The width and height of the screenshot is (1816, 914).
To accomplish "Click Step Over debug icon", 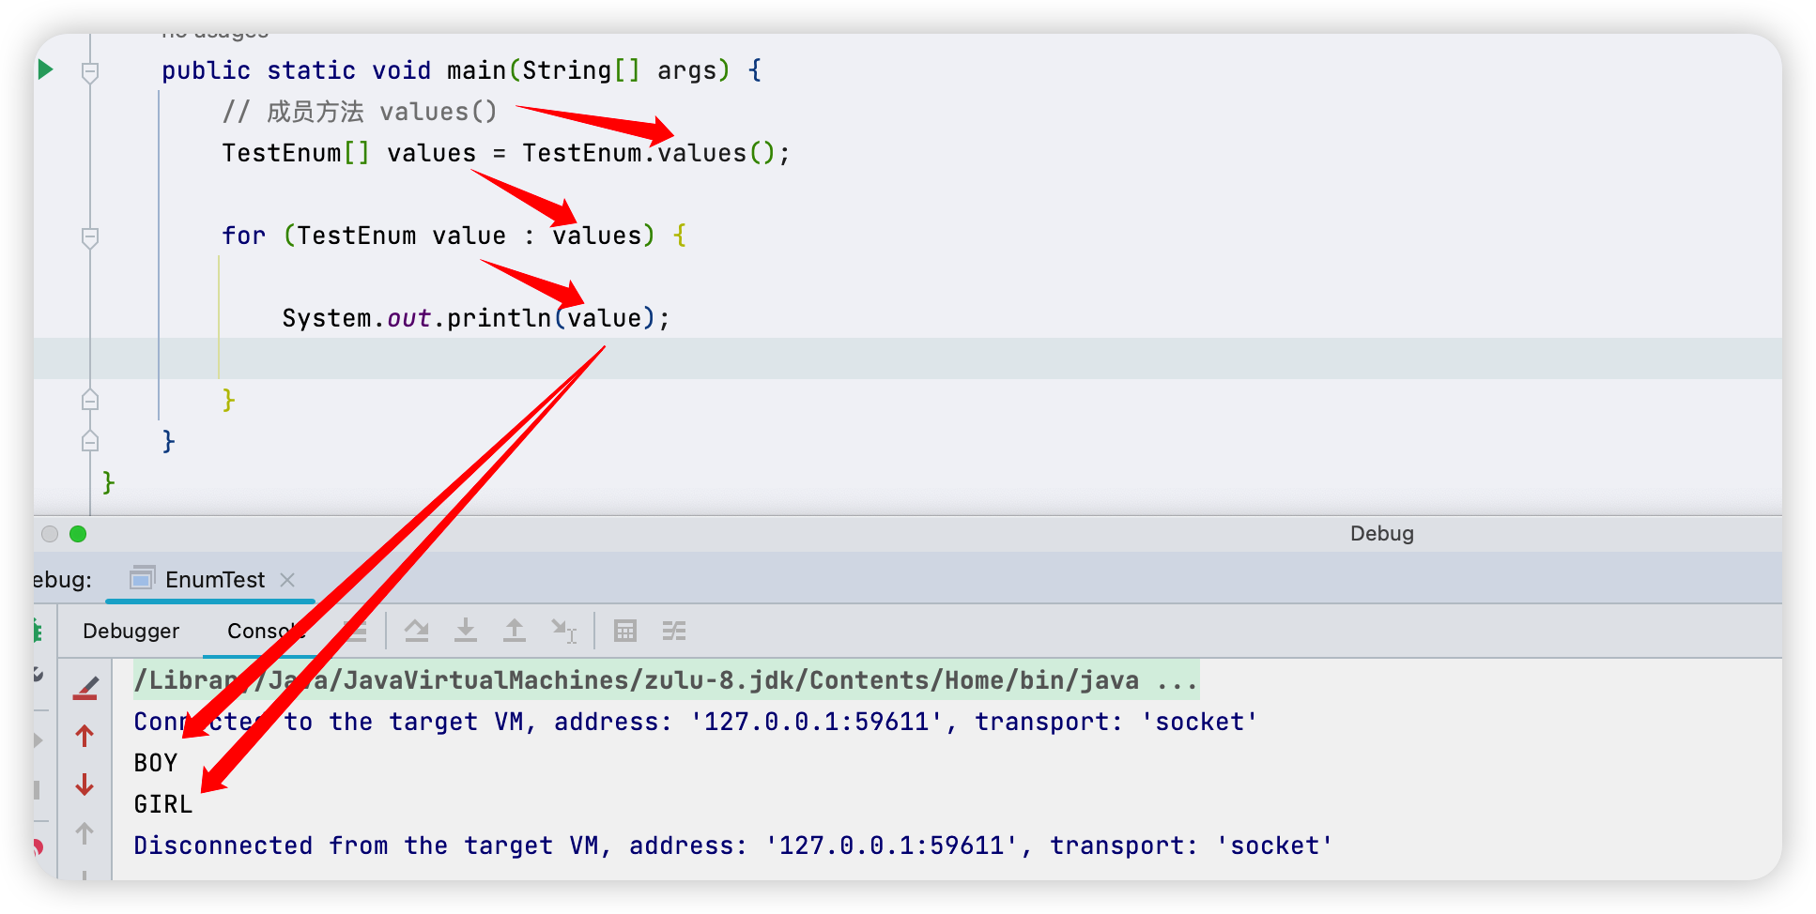I will 417,631.
